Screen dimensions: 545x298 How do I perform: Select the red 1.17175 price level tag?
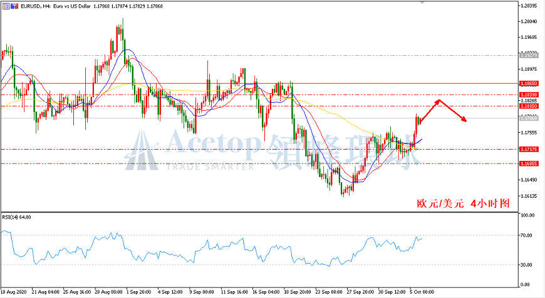(529, 150)
